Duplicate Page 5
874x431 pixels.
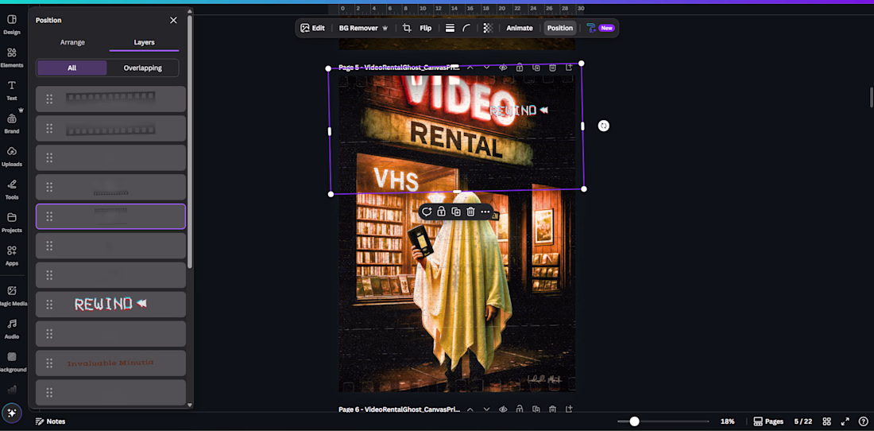536,68
